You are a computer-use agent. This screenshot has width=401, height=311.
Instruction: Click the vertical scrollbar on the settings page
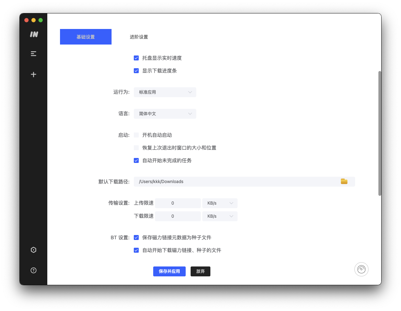380,133
